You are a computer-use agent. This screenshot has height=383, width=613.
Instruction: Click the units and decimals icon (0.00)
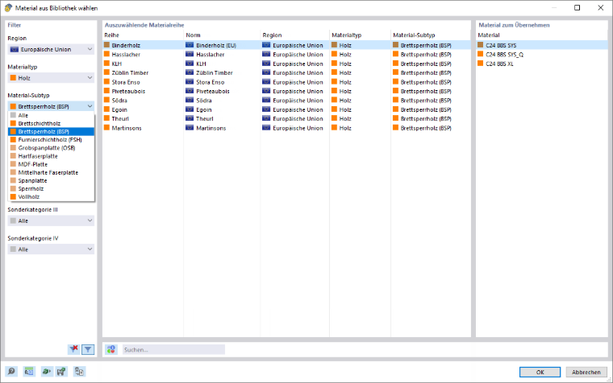click(x=29, y=372)
